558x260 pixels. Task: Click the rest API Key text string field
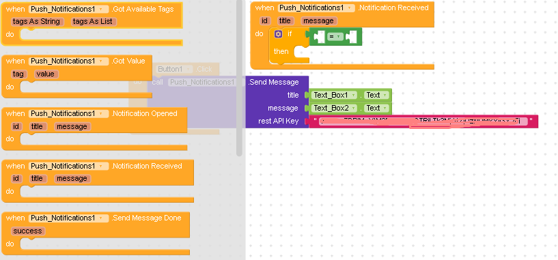point(423,121)
